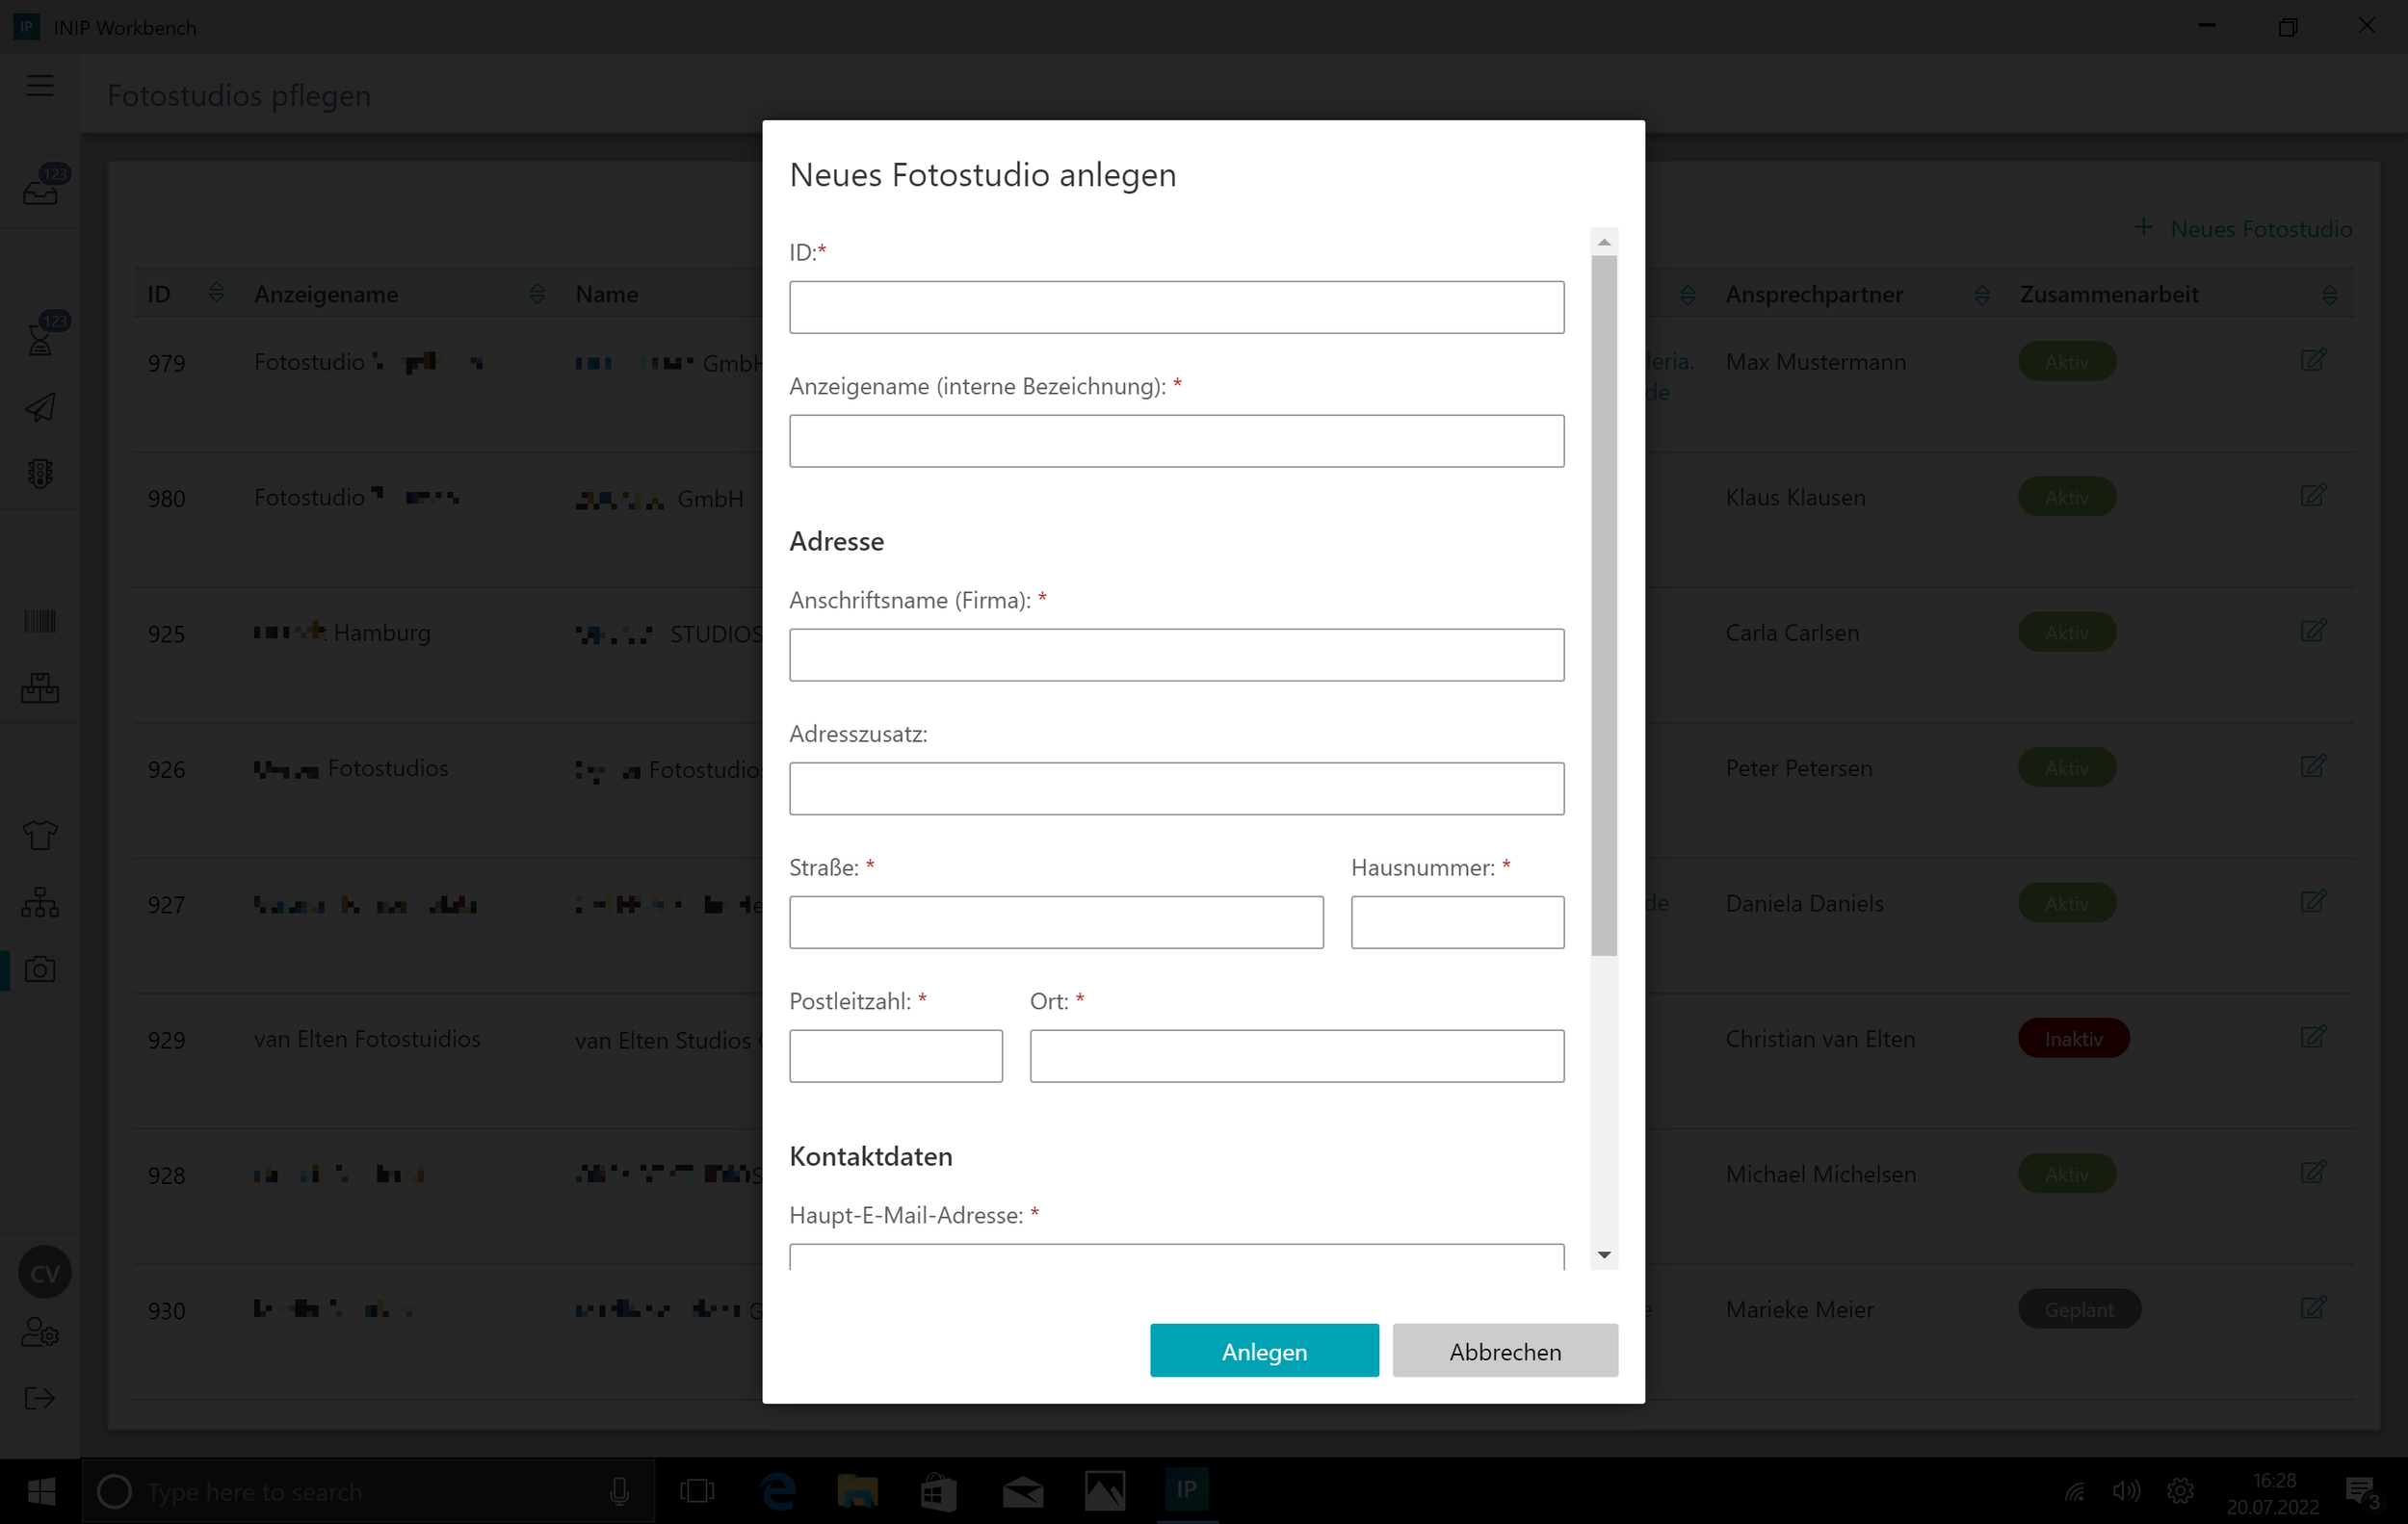Click the inbox icon with badge
The height and width of the screenshot is (1524, 2408).
[41, 189]
